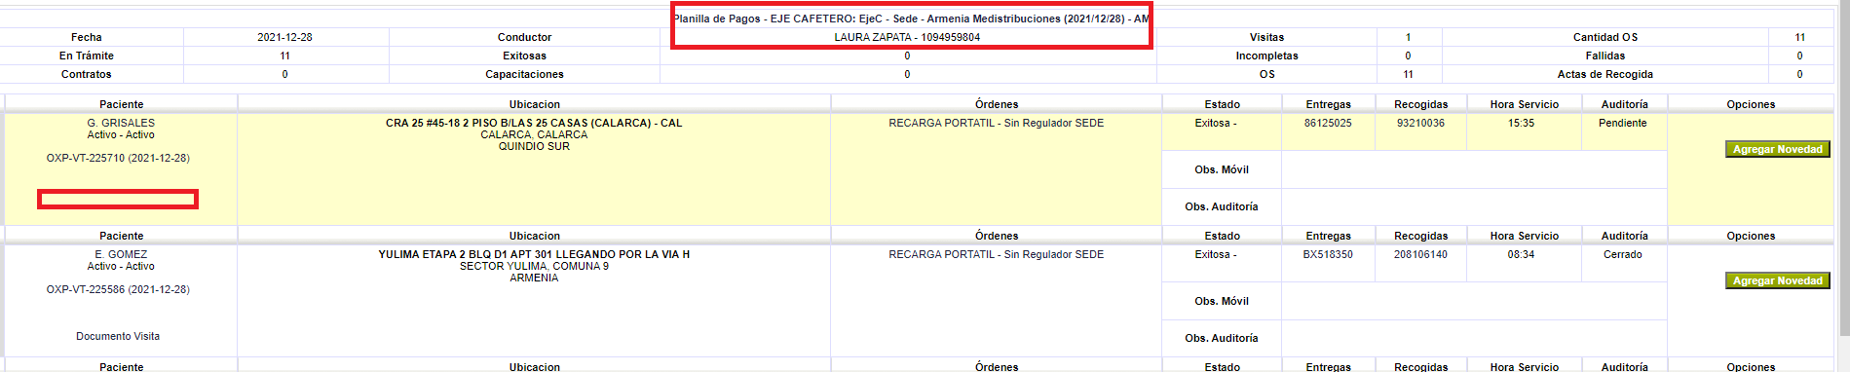This screenshot has height=372, width=1850.
Task: Click conductor LAURA ZAPATA - 1094959804
Action: (907, 37)
